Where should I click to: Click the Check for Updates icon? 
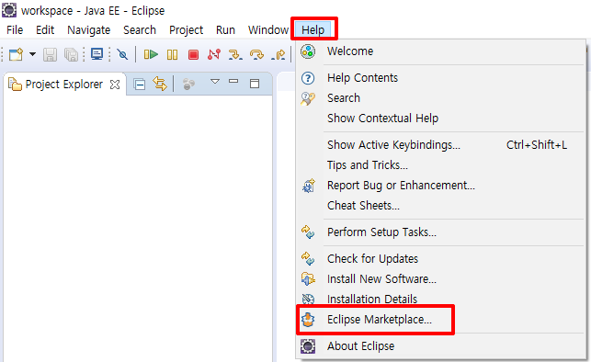coord(308,259)
